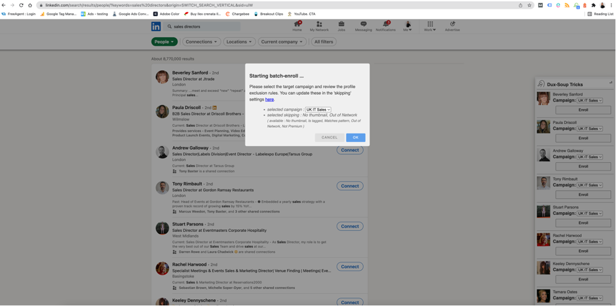This screenshot has height=306, width=616.
Task: Click the 'here' skipping settings link
Action: coord(269,100)
